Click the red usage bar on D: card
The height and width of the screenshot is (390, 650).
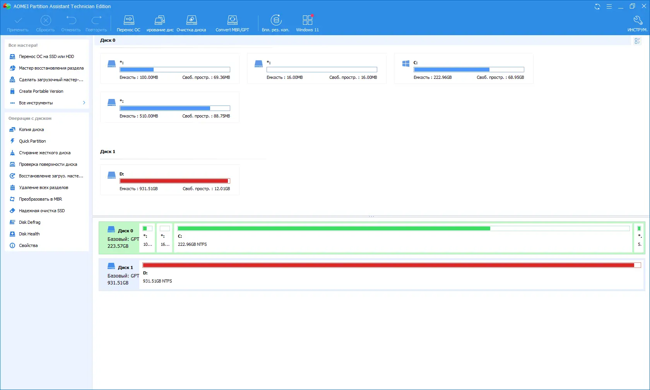pos(175,181)
